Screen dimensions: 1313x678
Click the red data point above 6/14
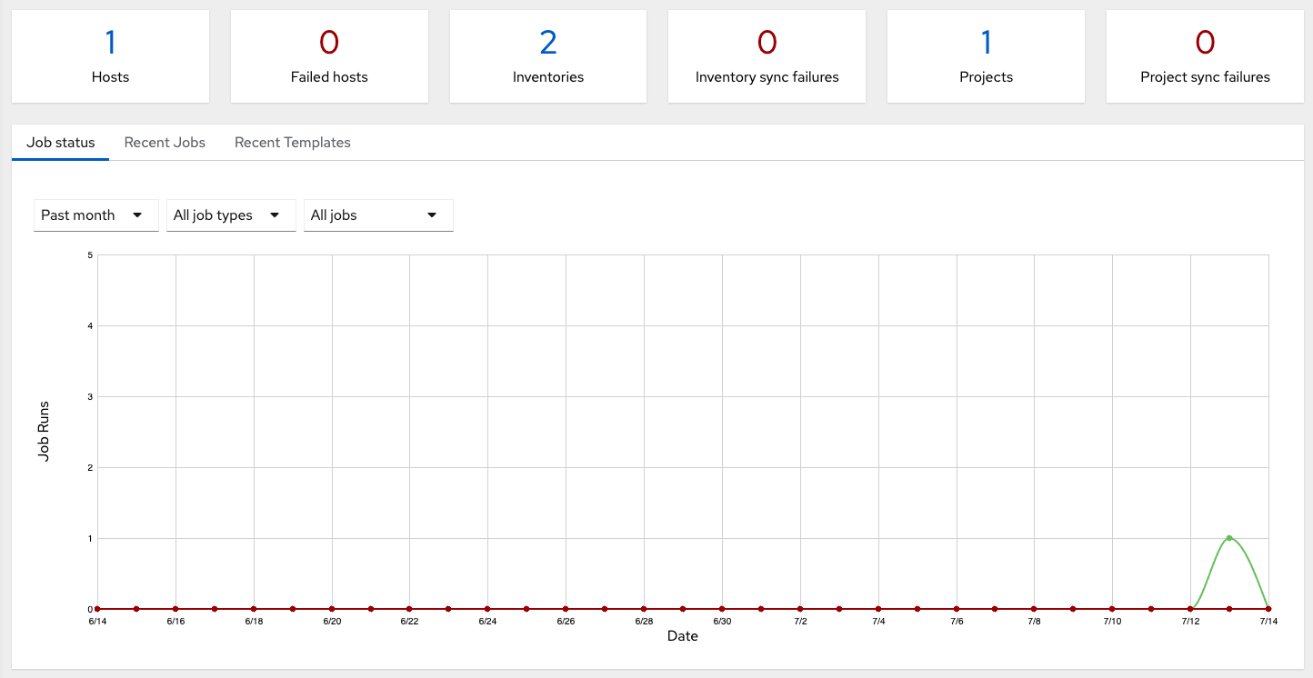tap(96, 608)
